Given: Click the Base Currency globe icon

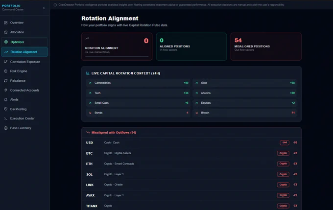Looking at the screenshot, I should click(x=6, y=128).
